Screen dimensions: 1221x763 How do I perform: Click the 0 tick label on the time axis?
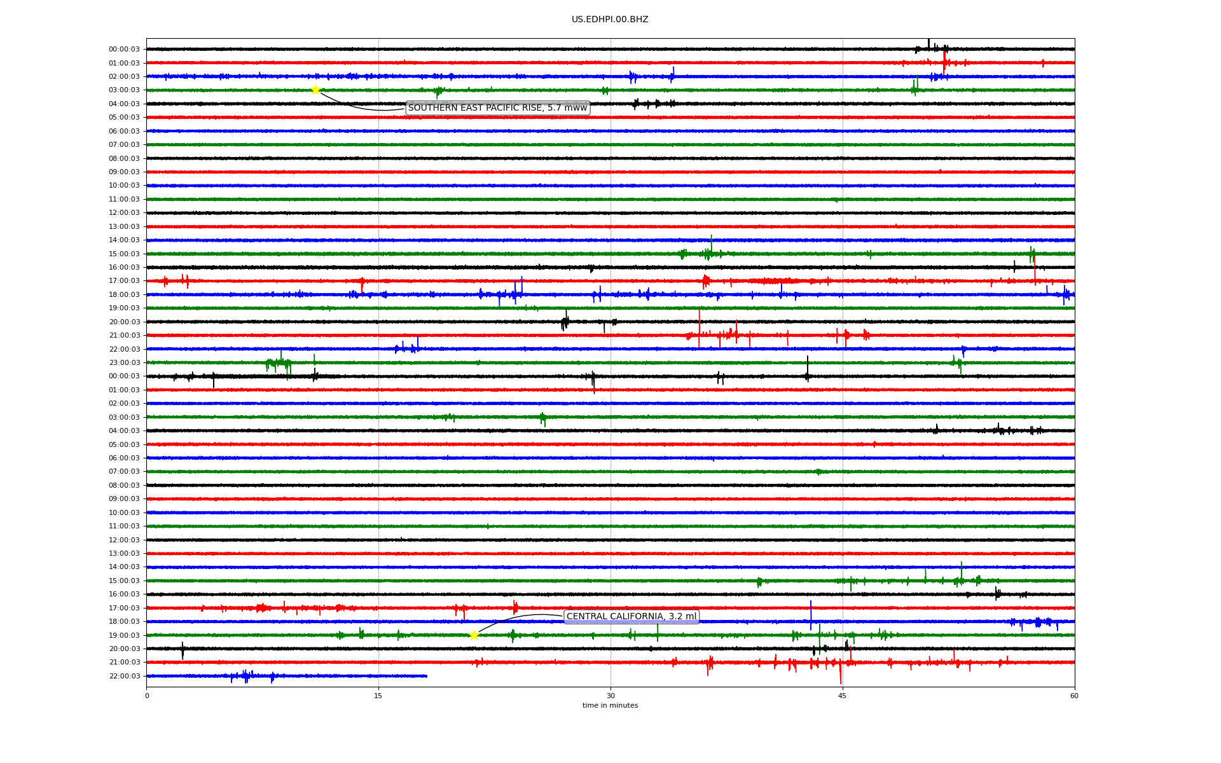coord(147,696)
